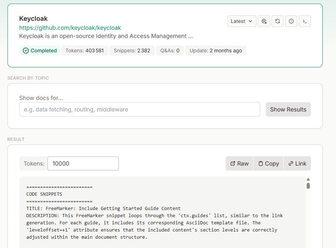Click the Completed status badge
The height and width of the screenshot is (248, 336).
(x=40, y=51)
